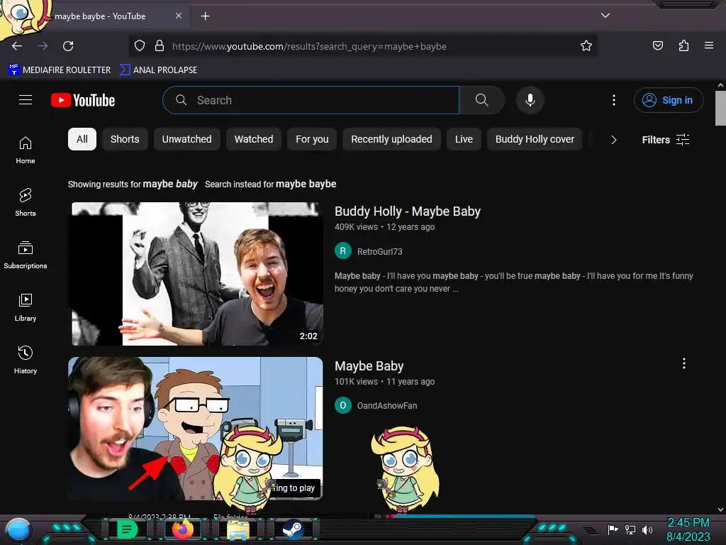Select the Buddy Holly cover chip

[x=535, y=139]
